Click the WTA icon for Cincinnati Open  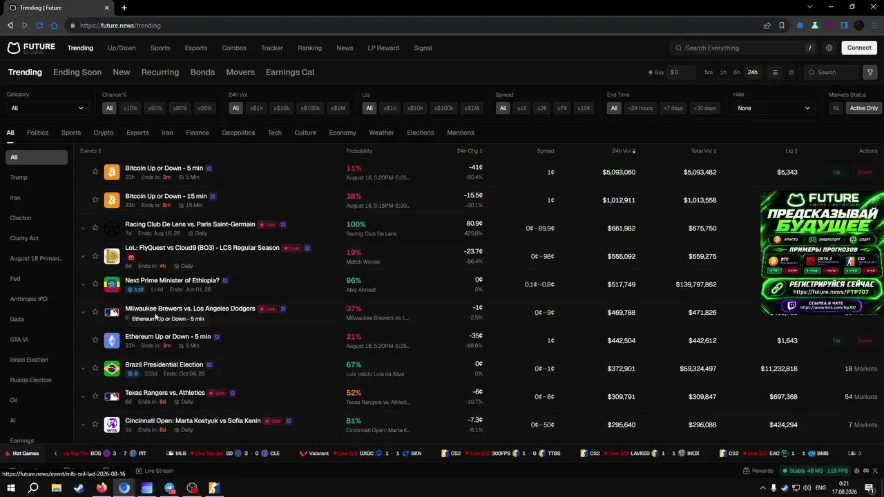112,425
